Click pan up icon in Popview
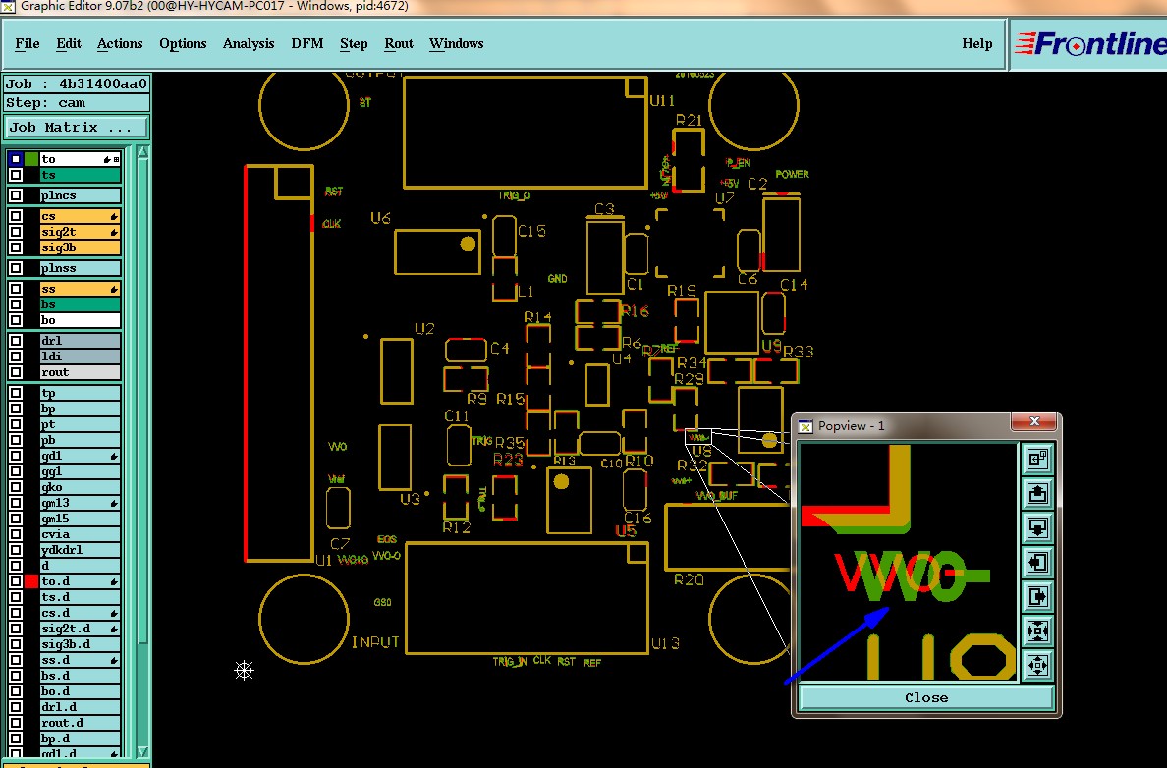 [1037, 493]
